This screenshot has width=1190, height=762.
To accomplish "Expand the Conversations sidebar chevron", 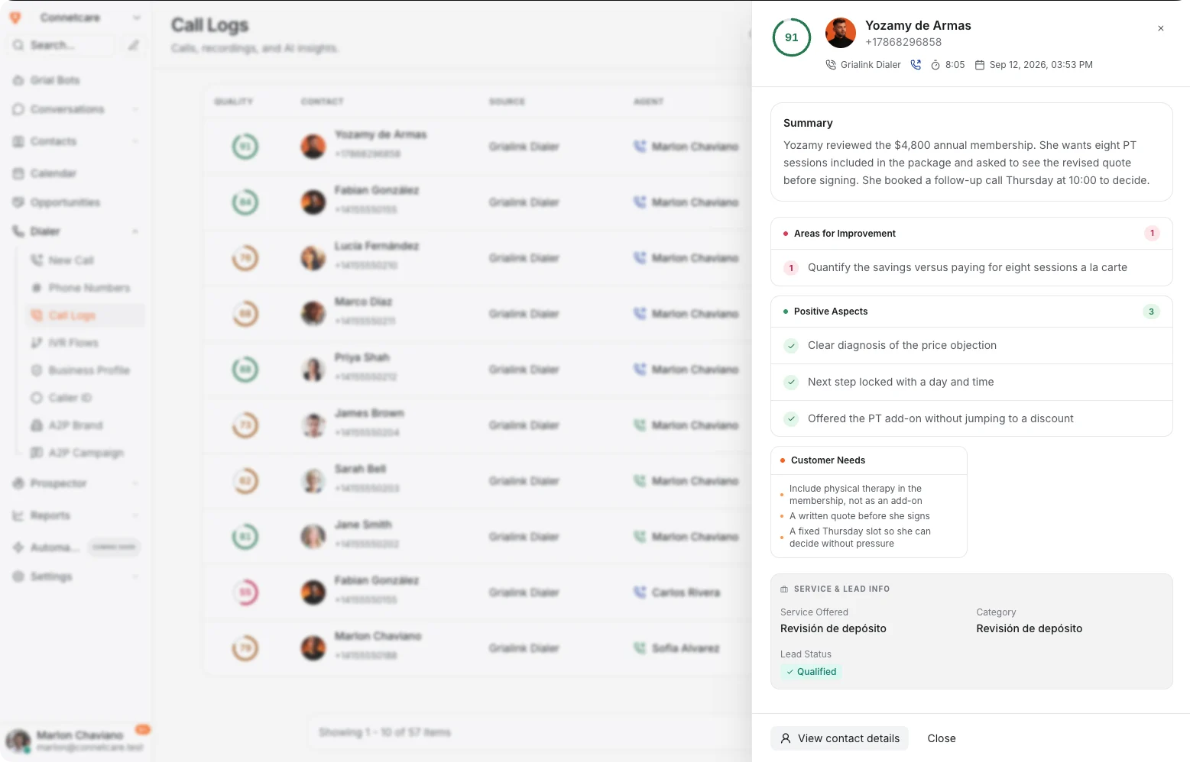I will point(135,109).
